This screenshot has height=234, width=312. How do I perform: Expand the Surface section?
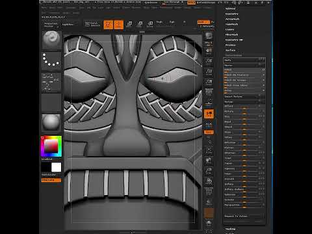tap(230, 50)
